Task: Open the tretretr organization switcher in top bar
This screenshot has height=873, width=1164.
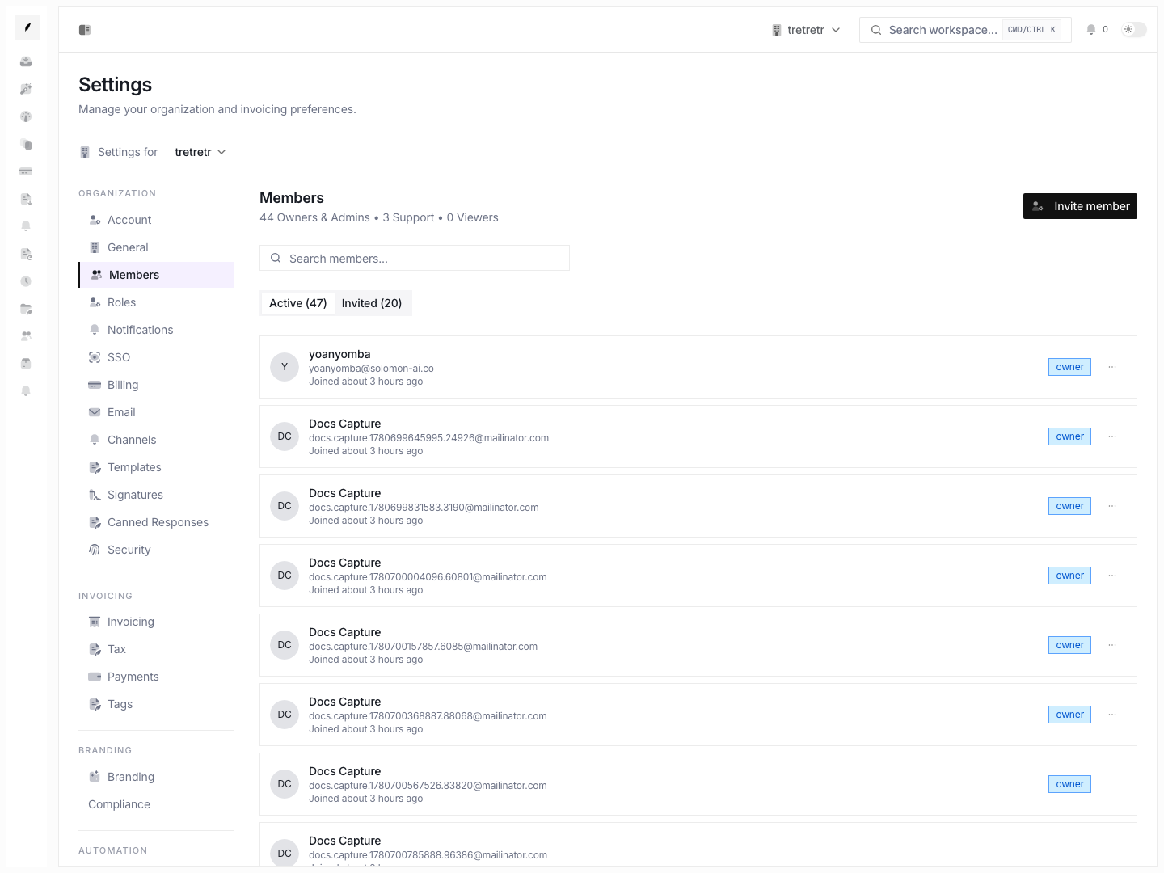Action: 806,30
